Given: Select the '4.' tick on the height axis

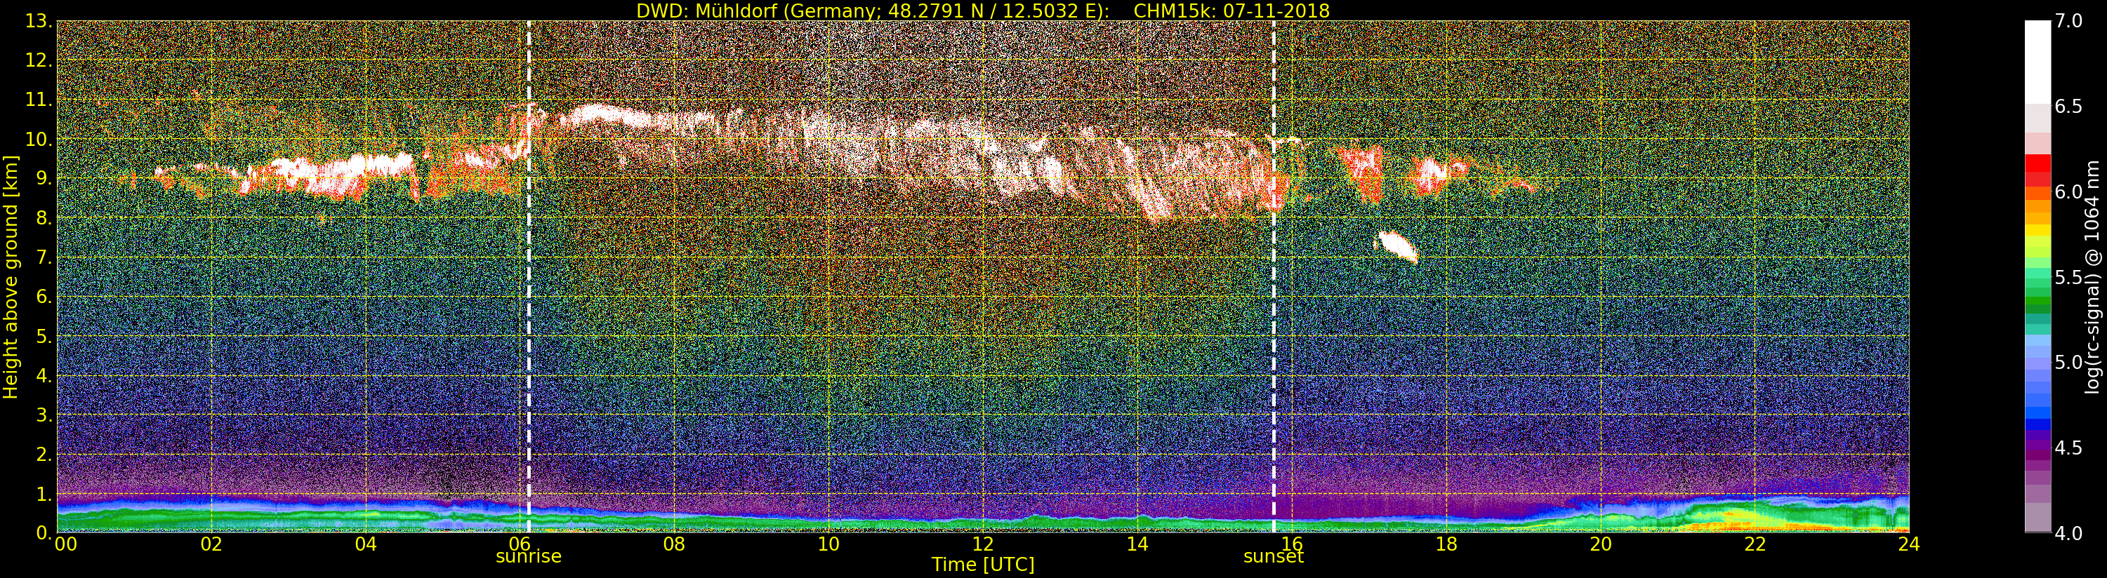Looking at the screenshot, I should pos(44,375).
